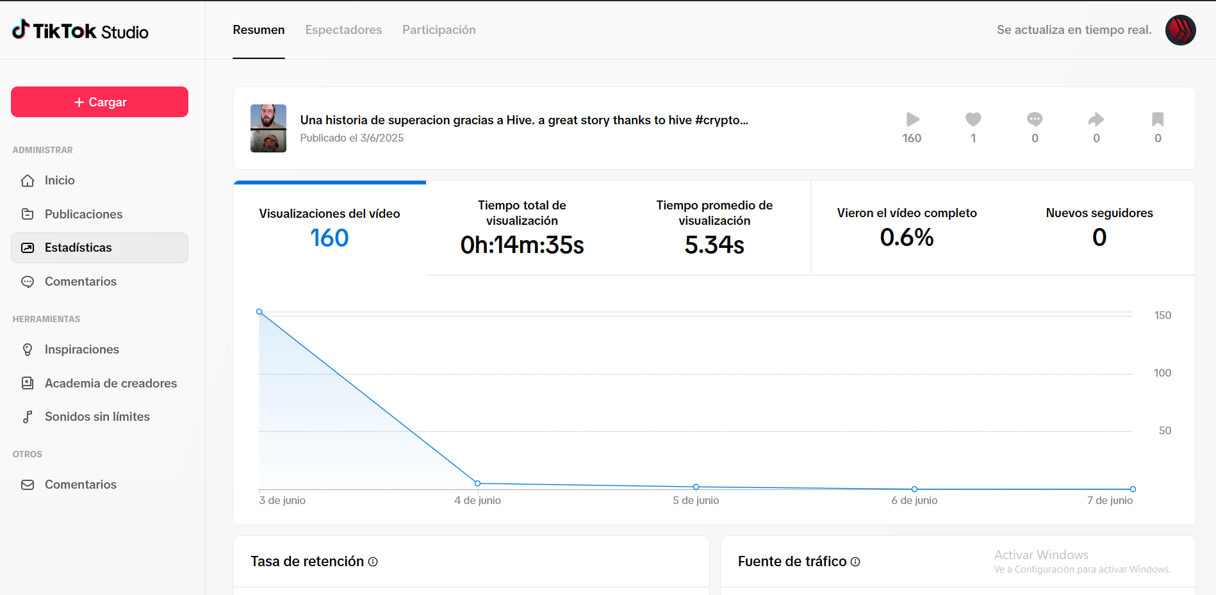Click the Publicaciones folder icon
Image resolution: width=1216 pixels, height=595 pixels.
click(x=28, y=214)
